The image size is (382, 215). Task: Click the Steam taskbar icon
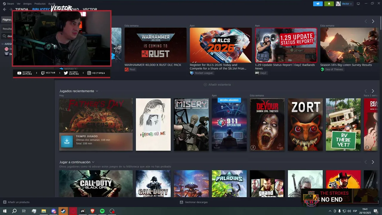coord(63,211)
